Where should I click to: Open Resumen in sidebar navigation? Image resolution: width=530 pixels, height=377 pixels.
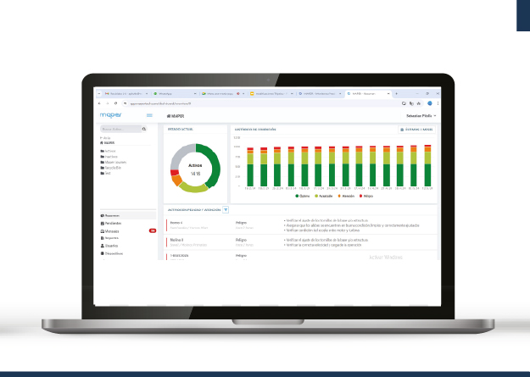coord(112,216)
